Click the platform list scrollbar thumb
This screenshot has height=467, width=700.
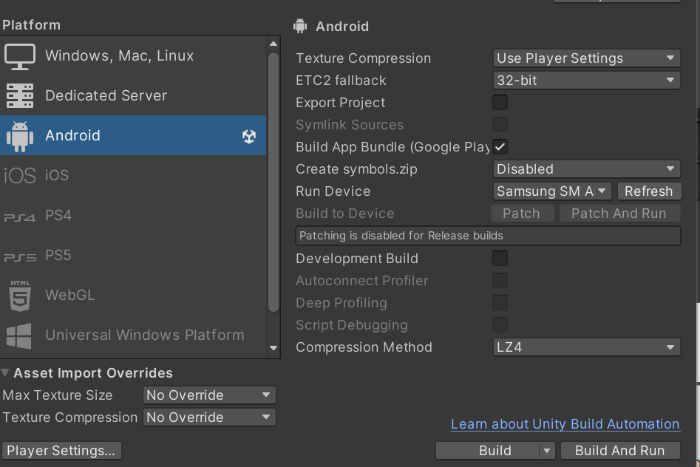point(273,182)
